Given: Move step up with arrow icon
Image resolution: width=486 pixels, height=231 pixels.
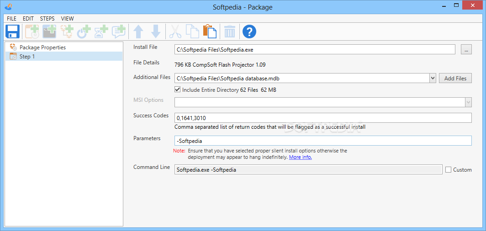Looking at the screenshot, I should pyautogui.click(x=138, y=31).
